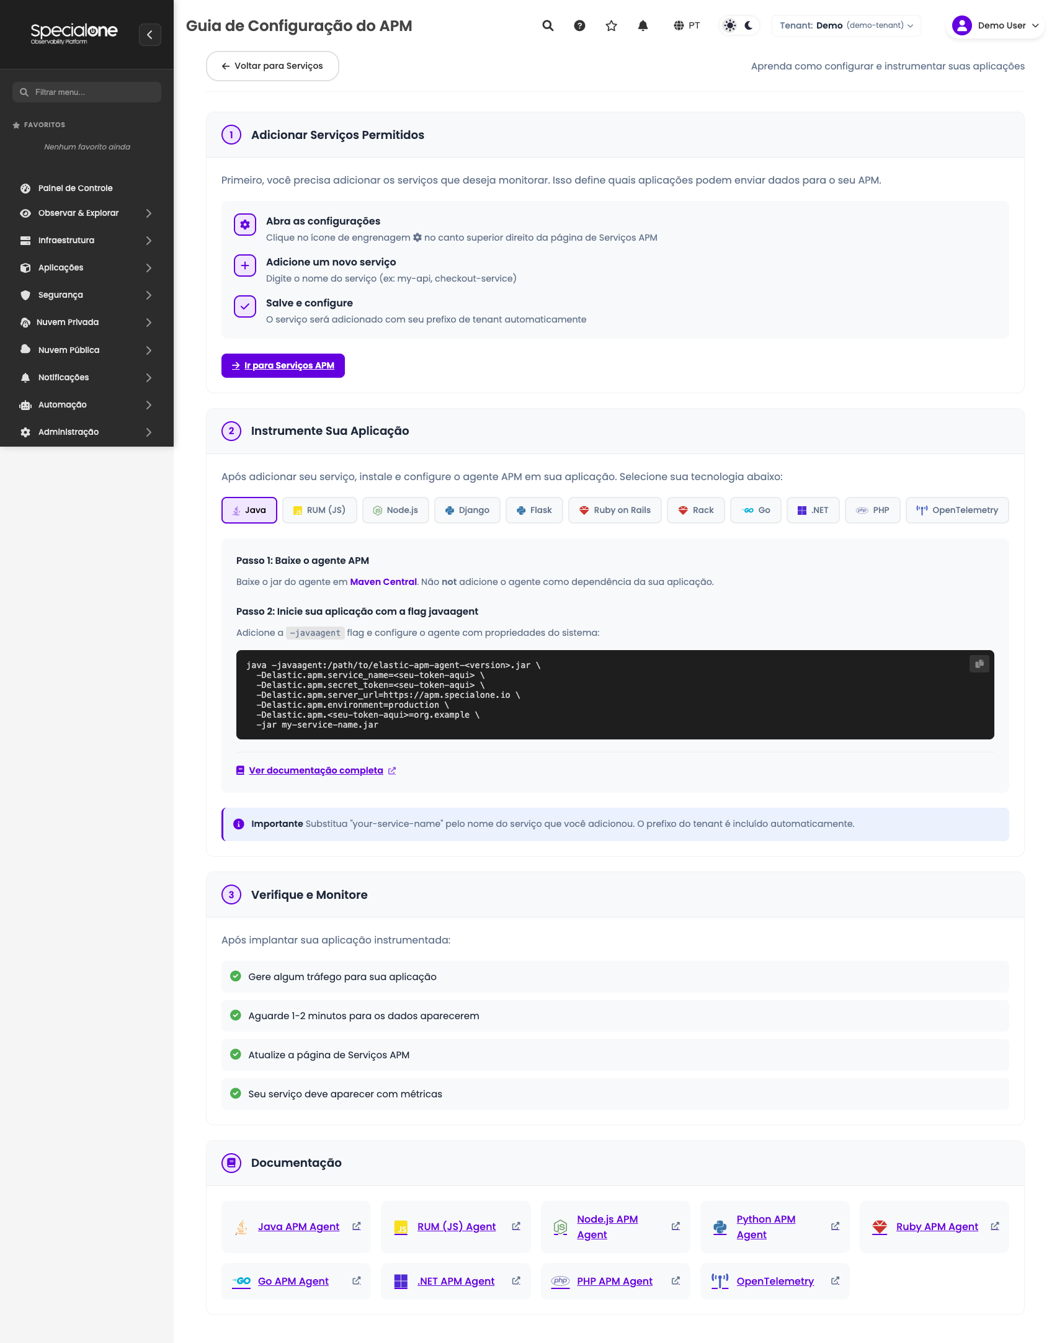
Task: Switch to dark mode moon toggle
Action: 749,25
